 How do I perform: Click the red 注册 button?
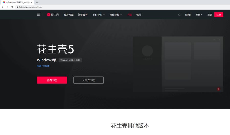coord(219,15)
